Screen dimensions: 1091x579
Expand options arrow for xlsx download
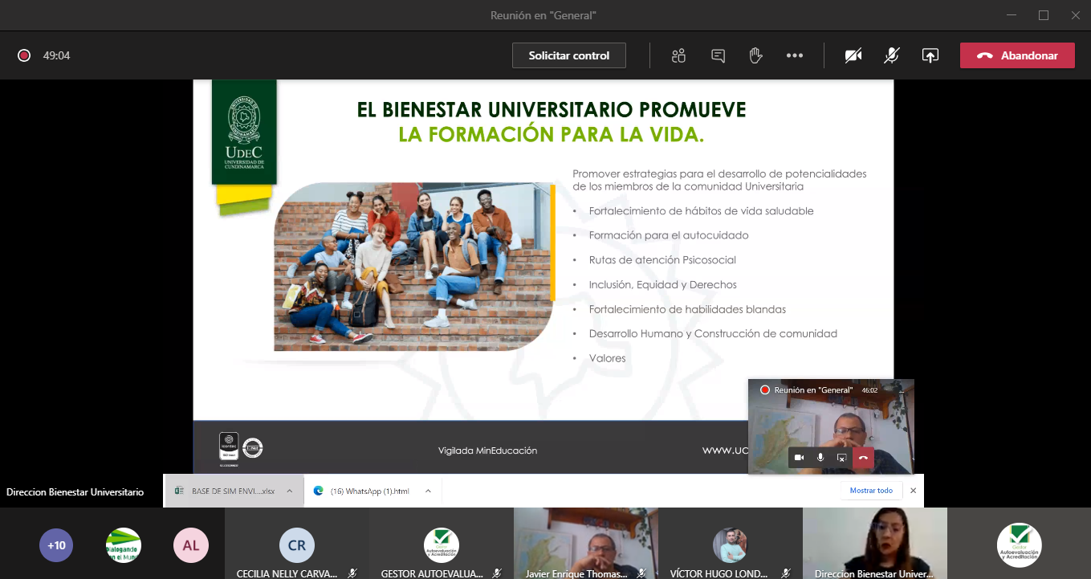(290, 491)
